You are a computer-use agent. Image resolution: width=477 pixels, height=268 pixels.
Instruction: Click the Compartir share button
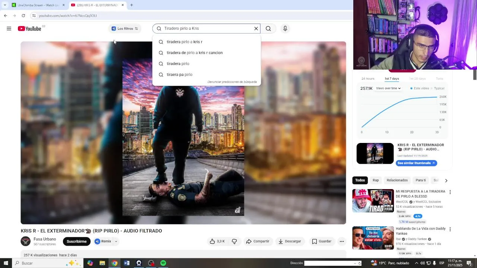[258, 241]
